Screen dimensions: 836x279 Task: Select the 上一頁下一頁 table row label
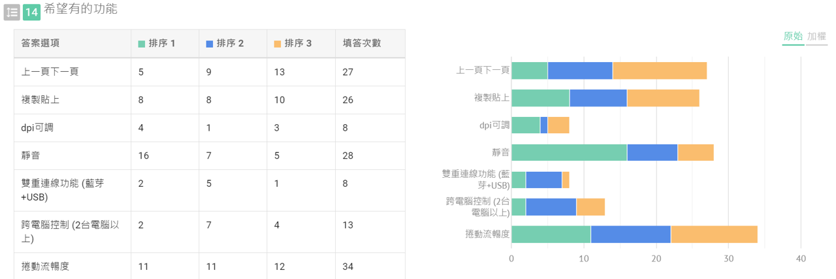[50, 72]
